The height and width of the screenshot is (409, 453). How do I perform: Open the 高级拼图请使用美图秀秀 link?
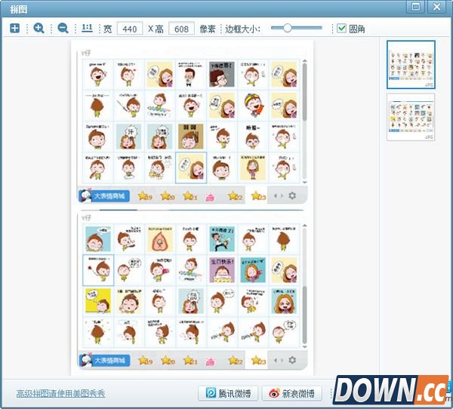coord(60,393)
